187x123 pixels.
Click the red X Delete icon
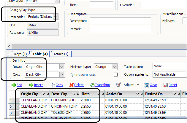coord(72,85)
